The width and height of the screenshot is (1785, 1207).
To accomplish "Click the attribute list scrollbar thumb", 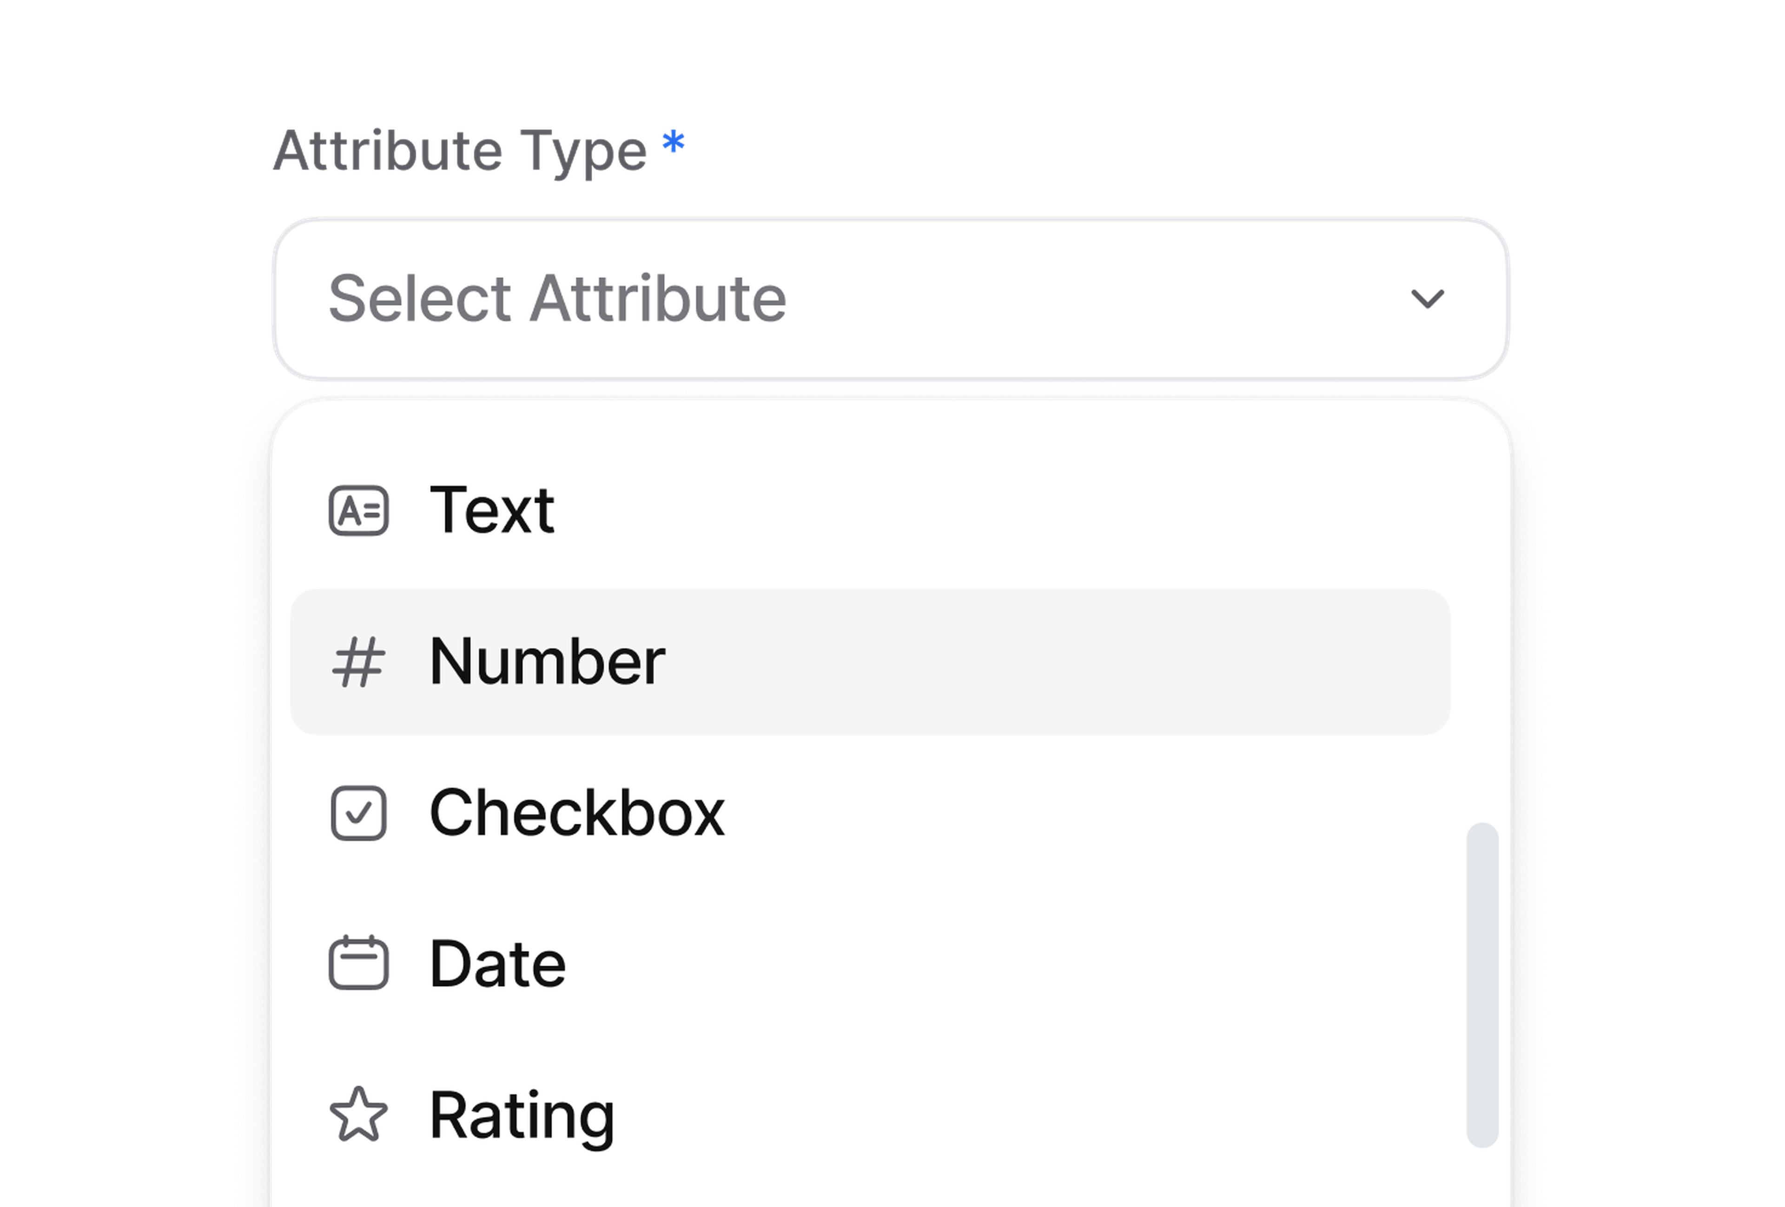I will click(x=1481, y=985).
